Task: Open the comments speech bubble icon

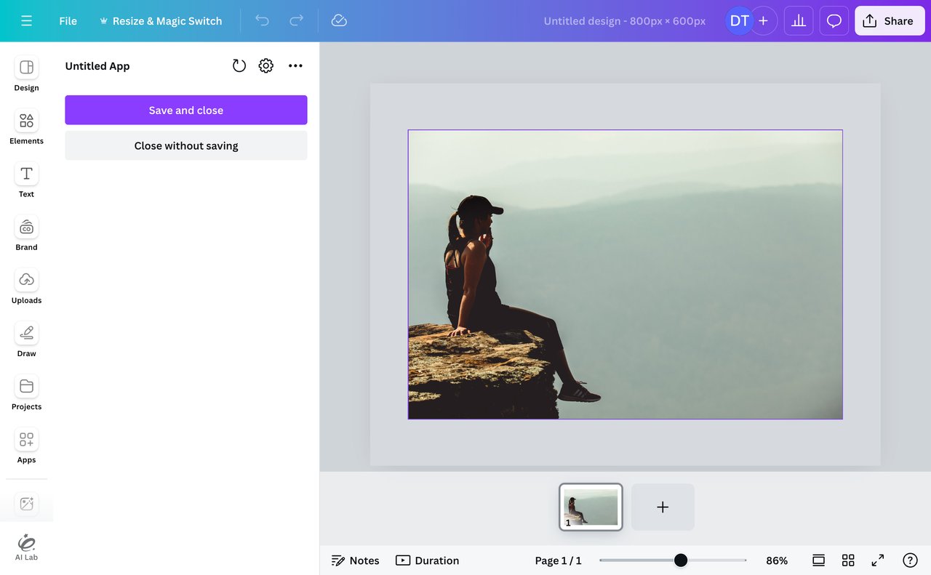Action: pos(834,21)
